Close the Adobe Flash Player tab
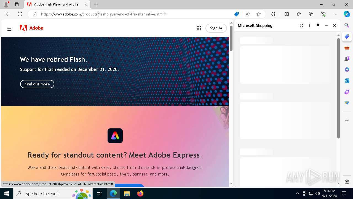The height and width of the screenshot is (199, 353). (x=86, y=4)
